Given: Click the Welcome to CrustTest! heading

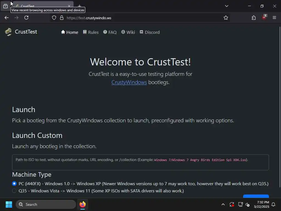Looking at the screenshot, I should point(140,62).
